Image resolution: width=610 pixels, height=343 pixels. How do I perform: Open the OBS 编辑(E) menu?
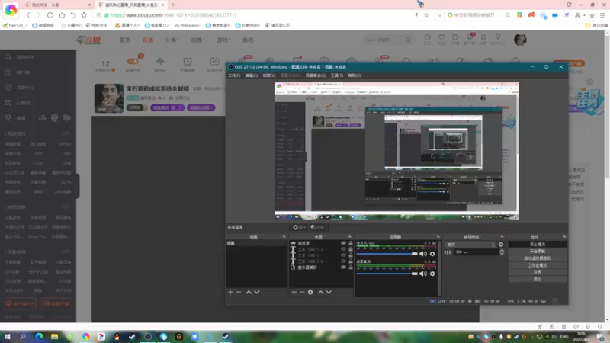coord(252,75)
